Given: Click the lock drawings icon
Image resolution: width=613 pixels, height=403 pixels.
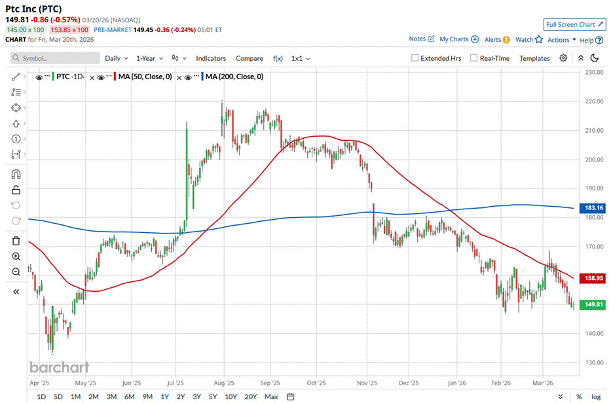Looking at the screenshot, I should pyautogui.click(x=16, y=190).
